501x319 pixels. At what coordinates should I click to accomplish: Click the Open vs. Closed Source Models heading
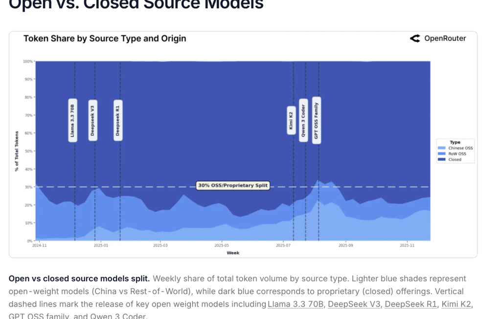(136, 5)
